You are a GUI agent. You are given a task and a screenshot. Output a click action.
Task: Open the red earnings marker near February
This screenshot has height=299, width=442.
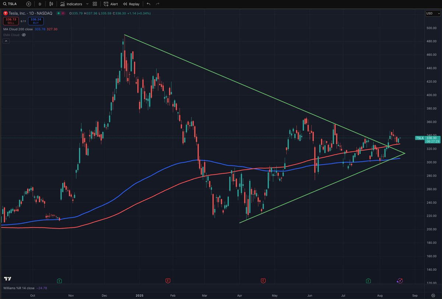168,281
